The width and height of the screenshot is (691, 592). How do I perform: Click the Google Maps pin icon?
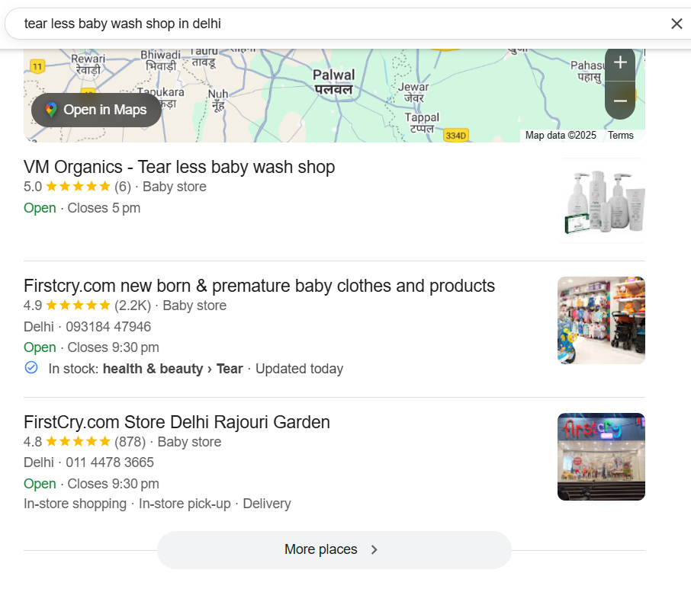point(51,110)
